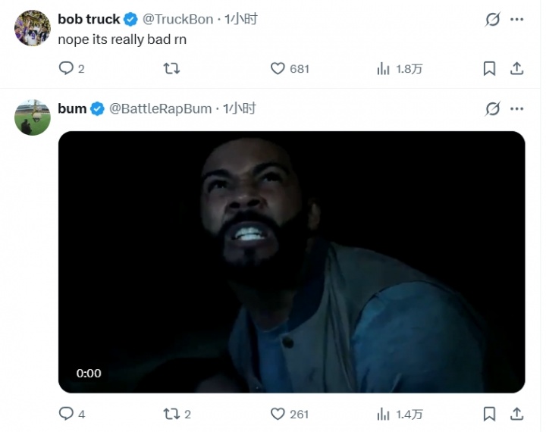Bookmark bob truck's tweet
The width and height of the screenshot is (546, 432).
point(489,68)
